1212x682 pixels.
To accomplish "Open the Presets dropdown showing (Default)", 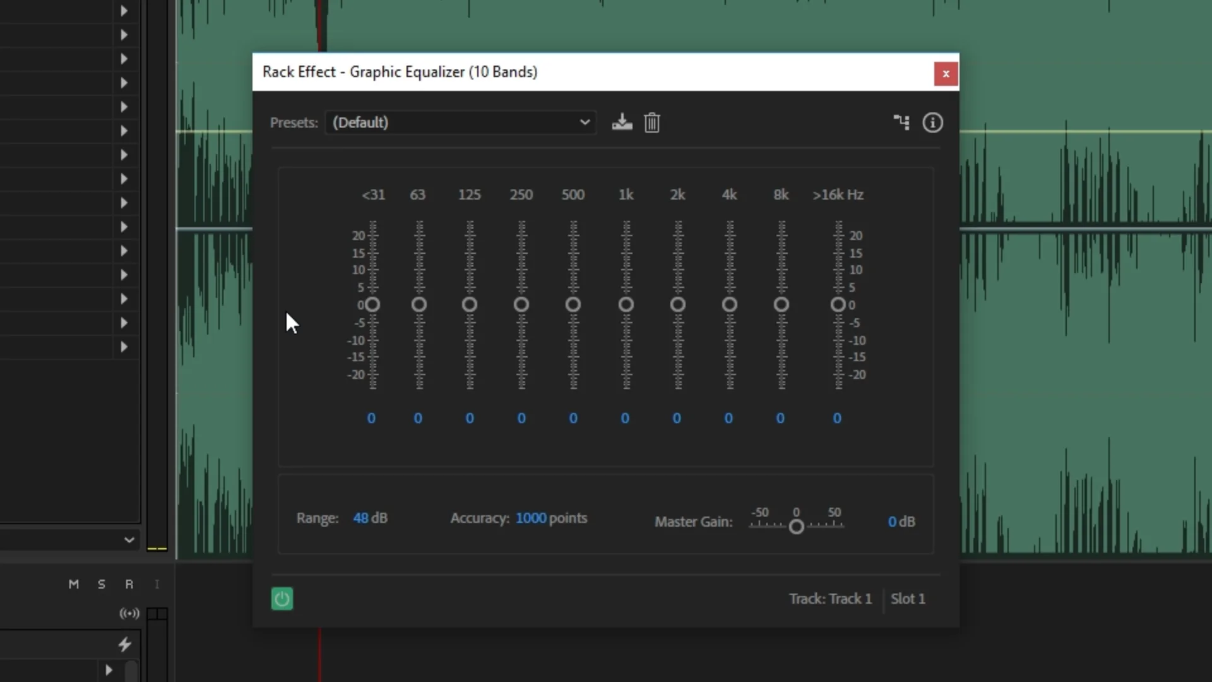I will click(x=461, y=122).
